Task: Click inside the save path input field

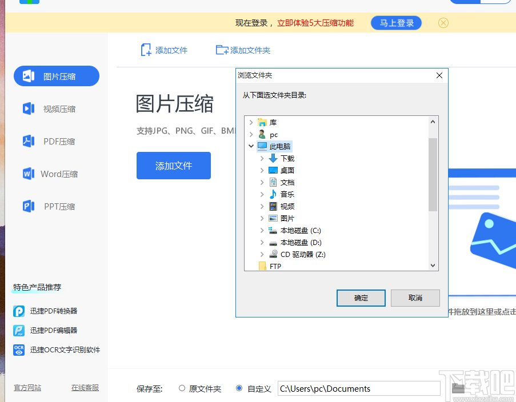Action: pos(359,388)
